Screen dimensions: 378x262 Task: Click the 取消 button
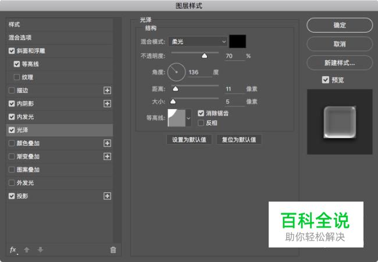(x=340, y=44)
